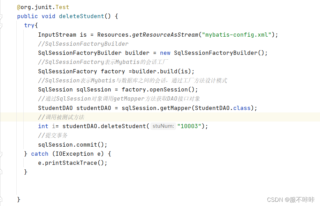Click the comment about Mybatis的会话工厂
Image resolution: width=320 pixels, height=206 pixels.
point(103,62)
